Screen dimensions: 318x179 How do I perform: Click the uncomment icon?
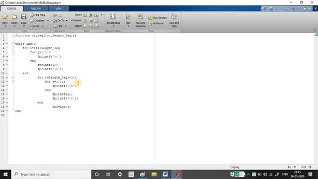point(91,21)
